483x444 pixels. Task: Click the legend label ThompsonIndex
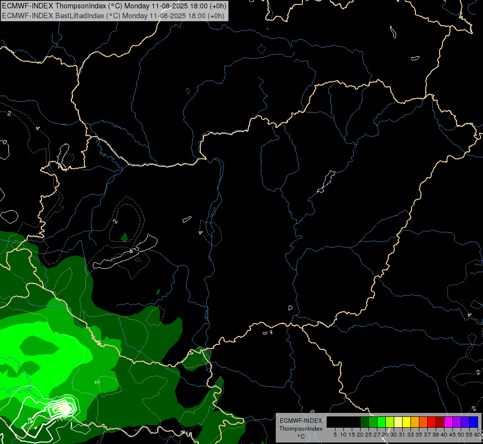(x=301, y=429)
